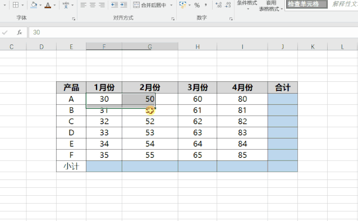This screenshot has height=221, width=358.
Task: Click the insert function fx button
Action: [x=20, y=33]
